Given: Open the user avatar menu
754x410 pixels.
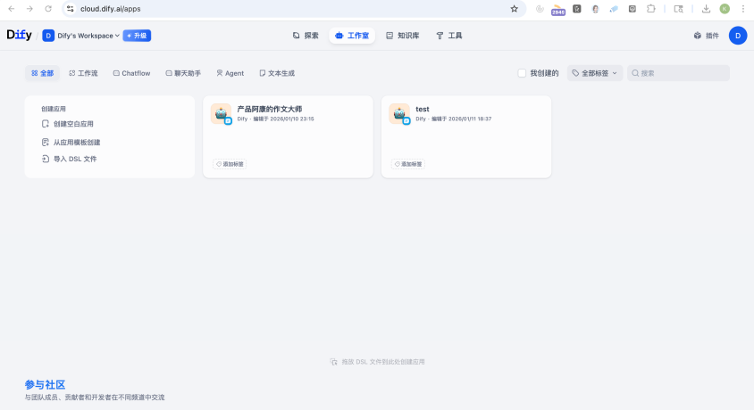Looking at the screenshot, I should click(737, 36).
